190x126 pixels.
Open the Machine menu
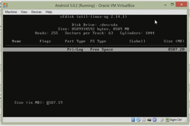coord(11,12)
